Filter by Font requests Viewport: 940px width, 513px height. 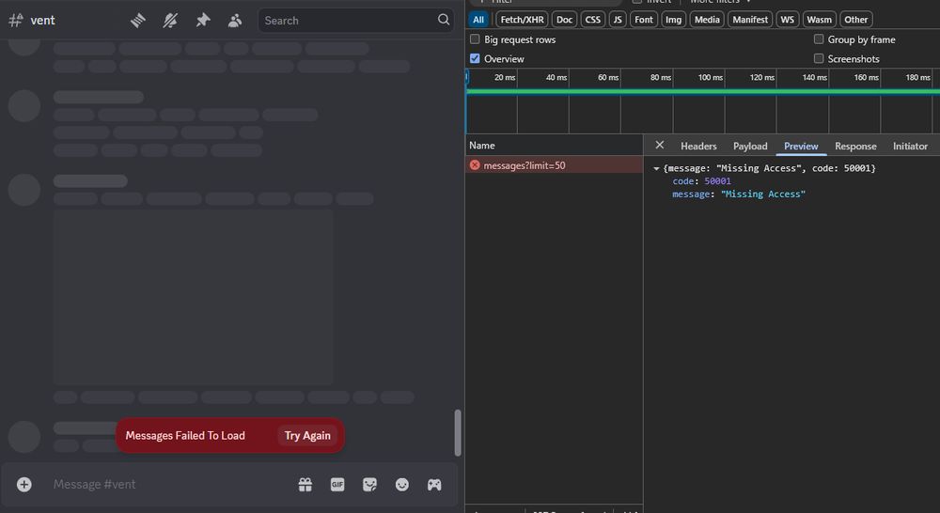(644, 19)
